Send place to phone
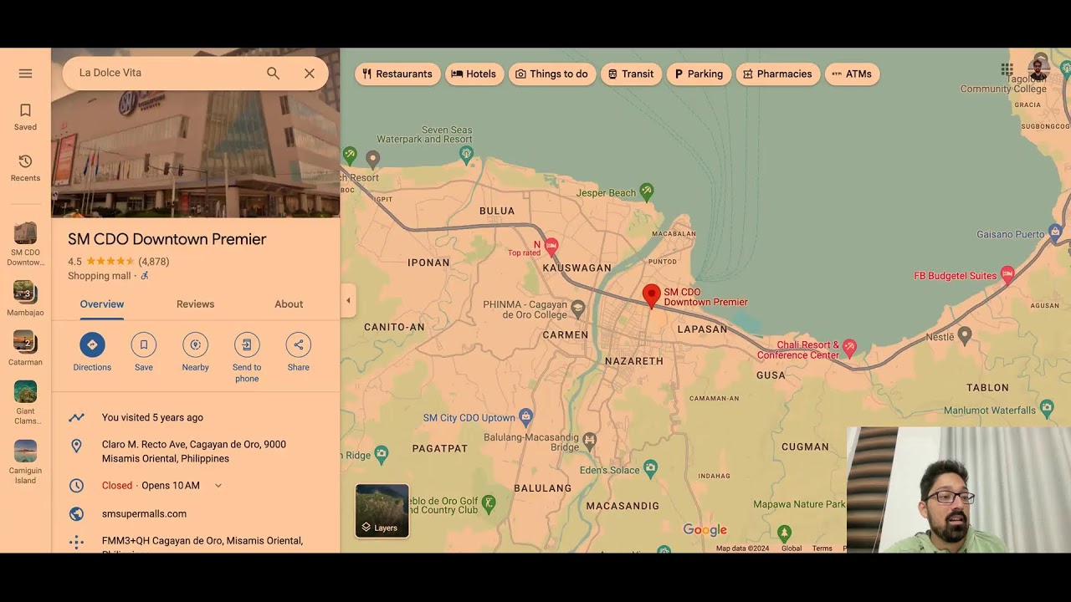 (247, 358)
